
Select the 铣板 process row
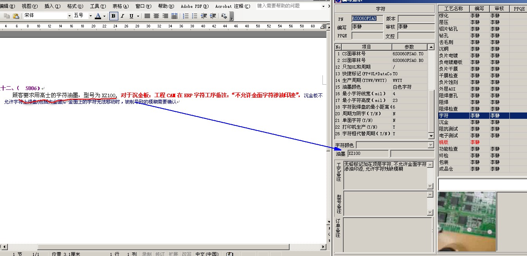482,142
